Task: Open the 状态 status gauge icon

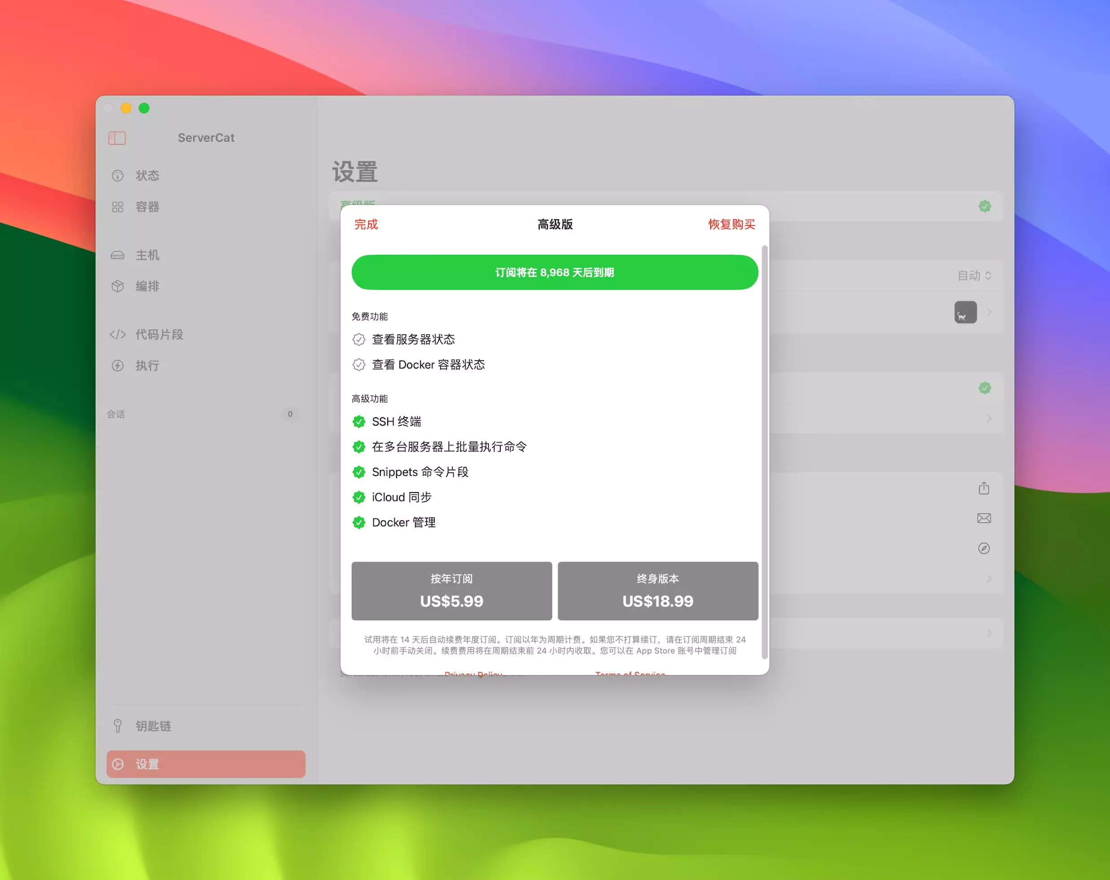Action: [x=118, y=175]
